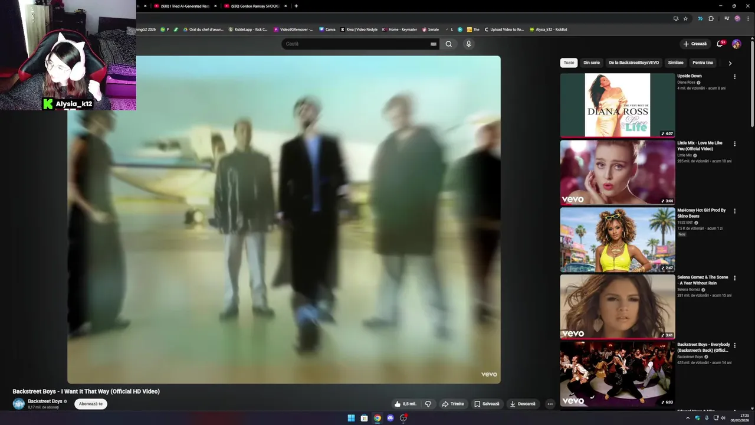755x425 pixels.
Task: Select the Pentru tine filter chip
Action: tap(703, 63)
